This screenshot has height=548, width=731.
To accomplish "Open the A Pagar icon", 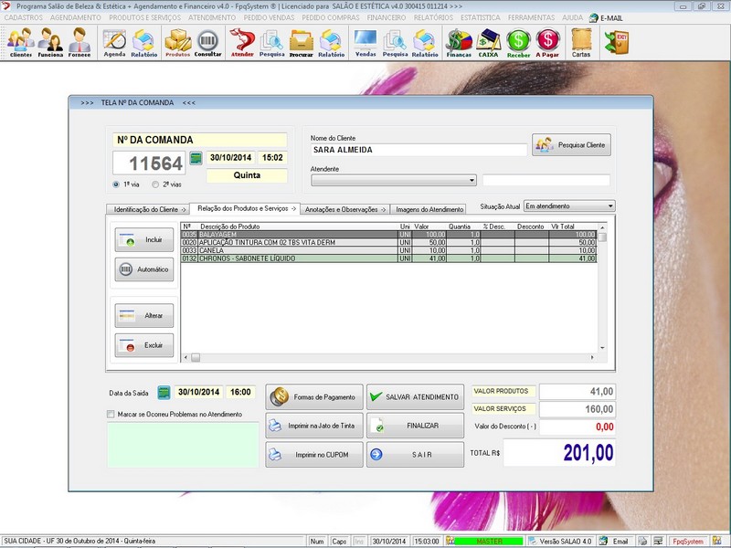I will click(x=547, y=42).
